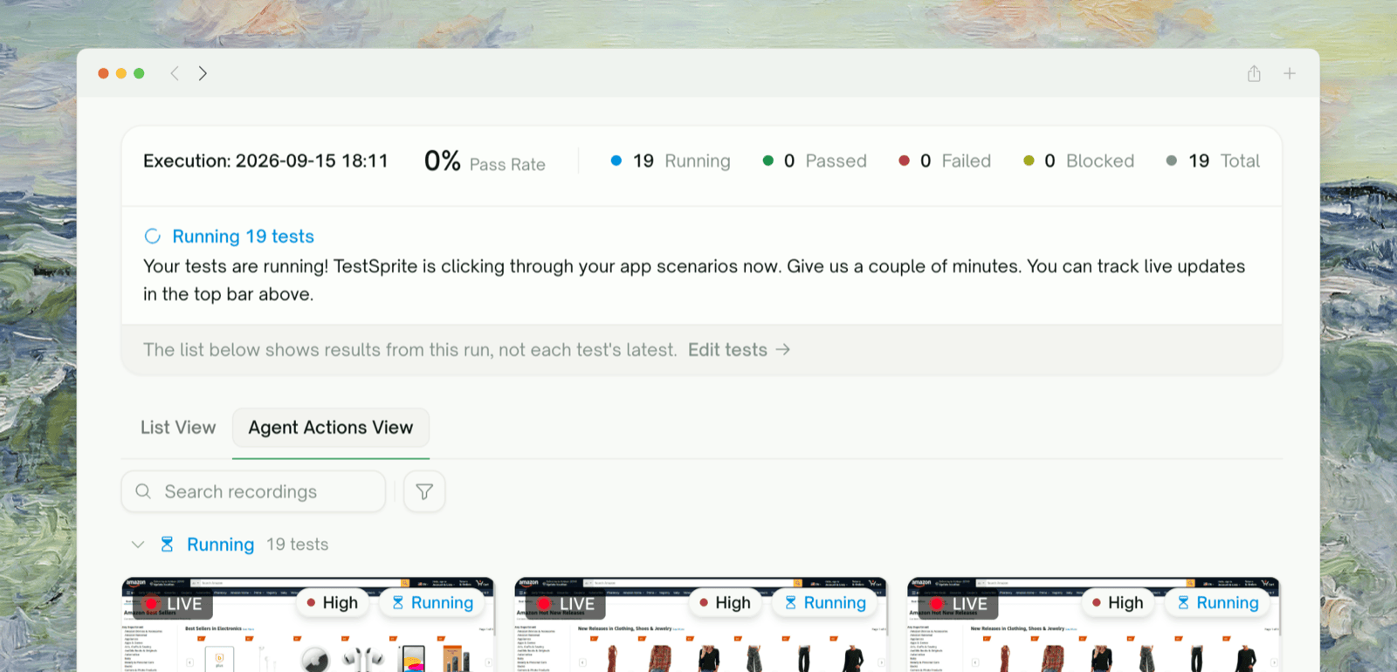This screenshot has height=672, width=1397.
Task: Click the 19 Running status counter
Action: pos(671,161)
